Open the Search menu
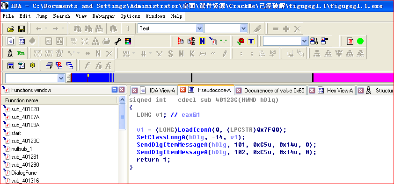 pyautogui.click(x=61, y=16)
